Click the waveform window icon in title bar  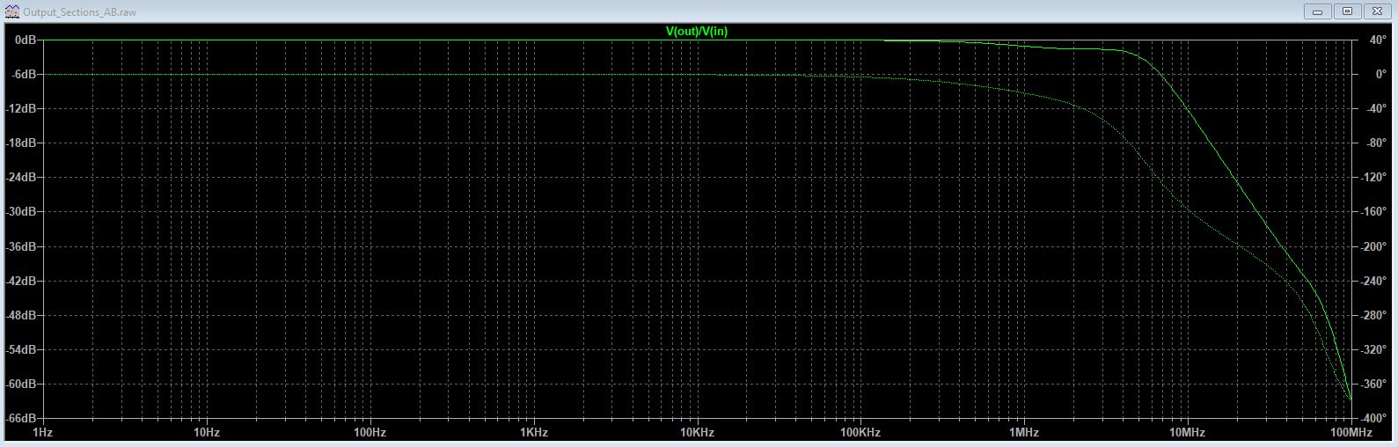(x=12, y=12)
